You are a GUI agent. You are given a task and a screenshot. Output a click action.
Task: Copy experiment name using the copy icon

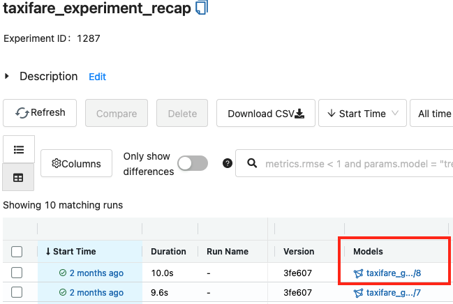coord(202,8)
